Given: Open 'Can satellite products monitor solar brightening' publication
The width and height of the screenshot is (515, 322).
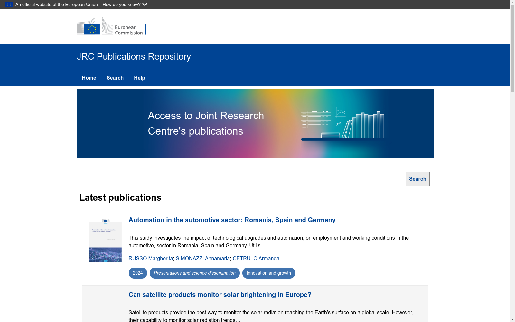Looking at the screenshot, I should (220, 295).
